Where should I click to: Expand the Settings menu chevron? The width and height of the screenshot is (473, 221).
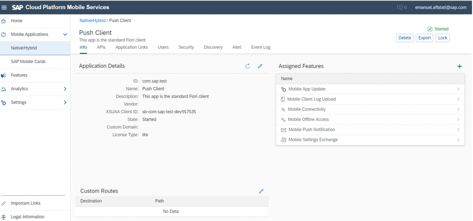point(65,103)
